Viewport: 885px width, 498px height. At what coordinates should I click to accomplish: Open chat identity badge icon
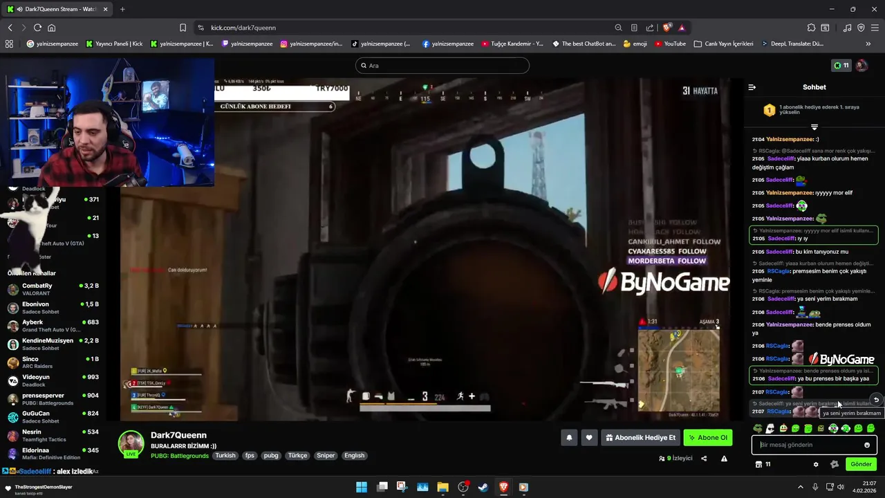(x=835, y=464)
